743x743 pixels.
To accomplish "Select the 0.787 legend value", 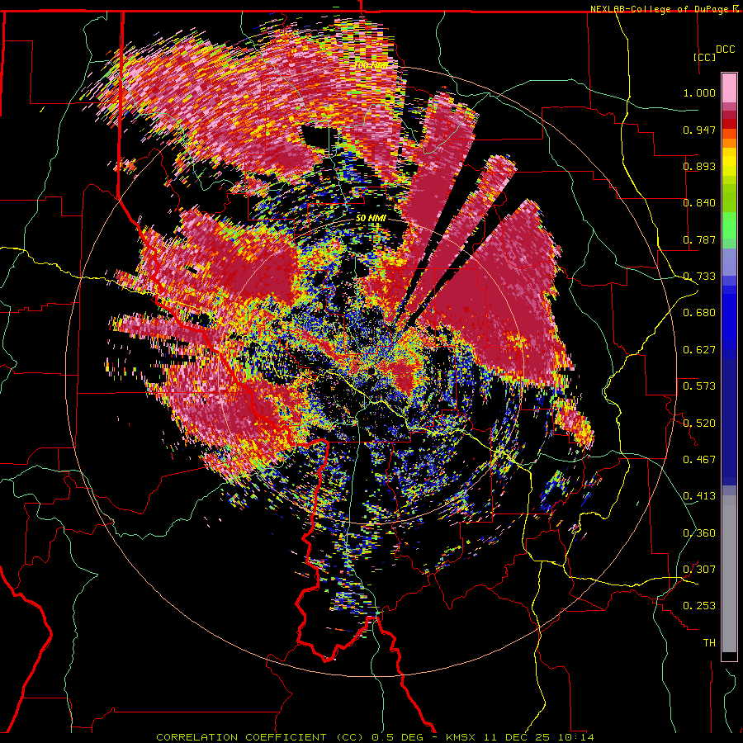I will coord(699,239).
